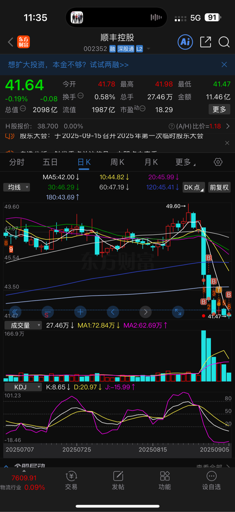The image size is (235, 512).
Task: Tap the 49.60 high price label
Action: point(176,206)
